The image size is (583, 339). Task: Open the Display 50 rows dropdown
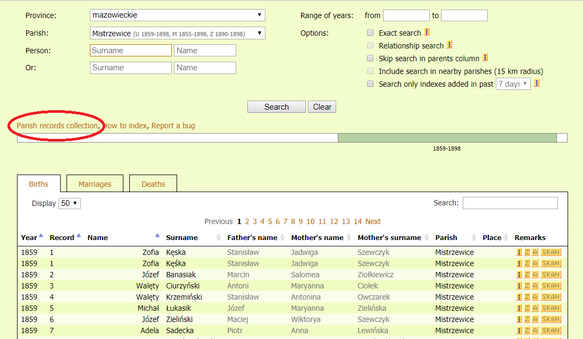click(x=69, y=203)
